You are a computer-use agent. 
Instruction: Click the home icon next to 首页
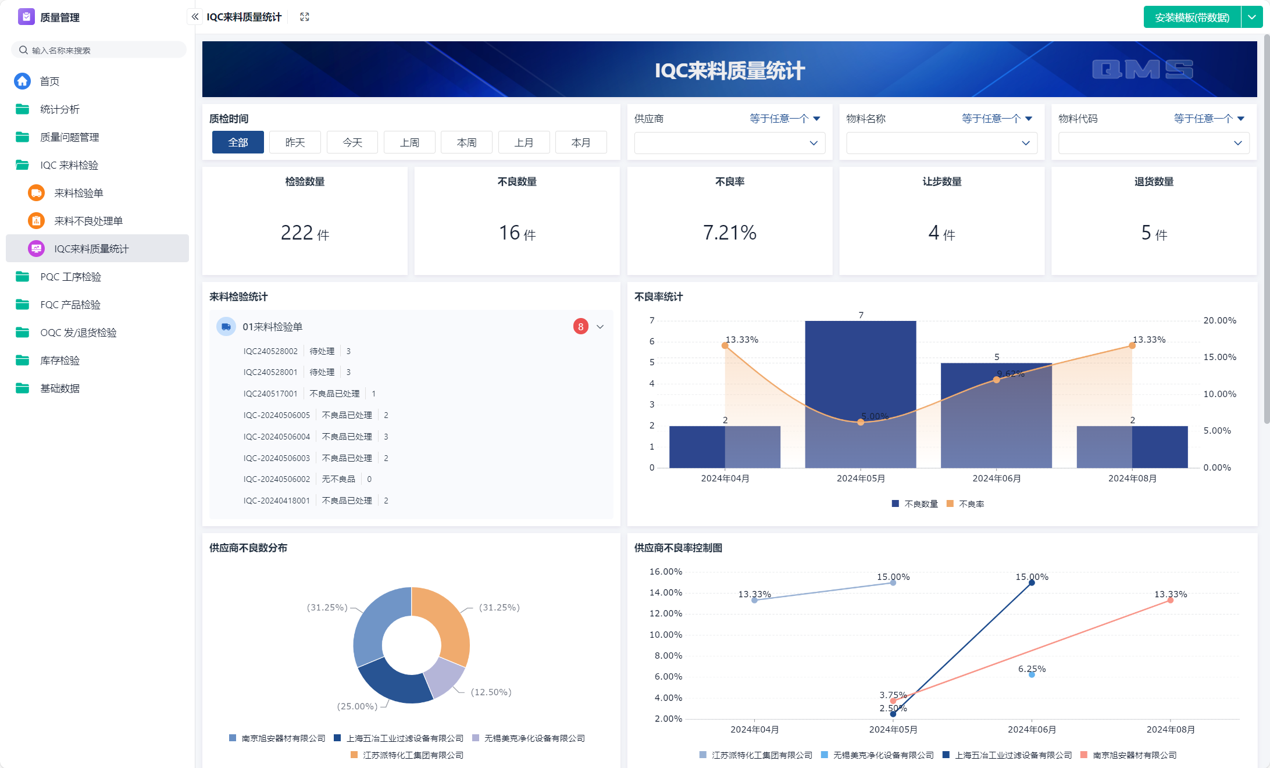(x=23, y=81)
